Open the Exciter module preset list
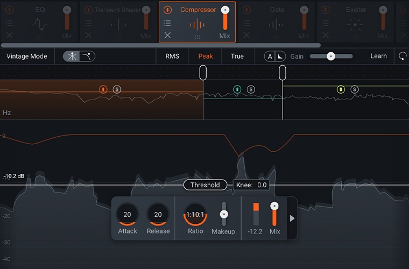Viewport: 409px width, 269px height. pos(325,23)
